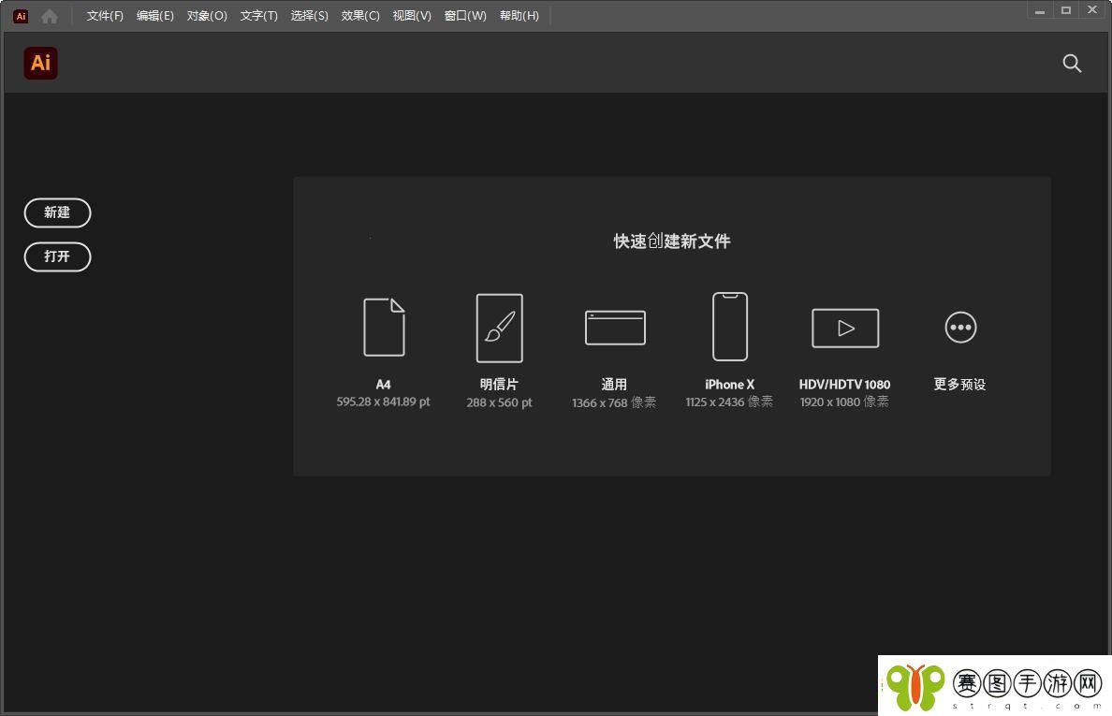
Task: Choose the iPhone X preset icon
Action: (730, 327)
